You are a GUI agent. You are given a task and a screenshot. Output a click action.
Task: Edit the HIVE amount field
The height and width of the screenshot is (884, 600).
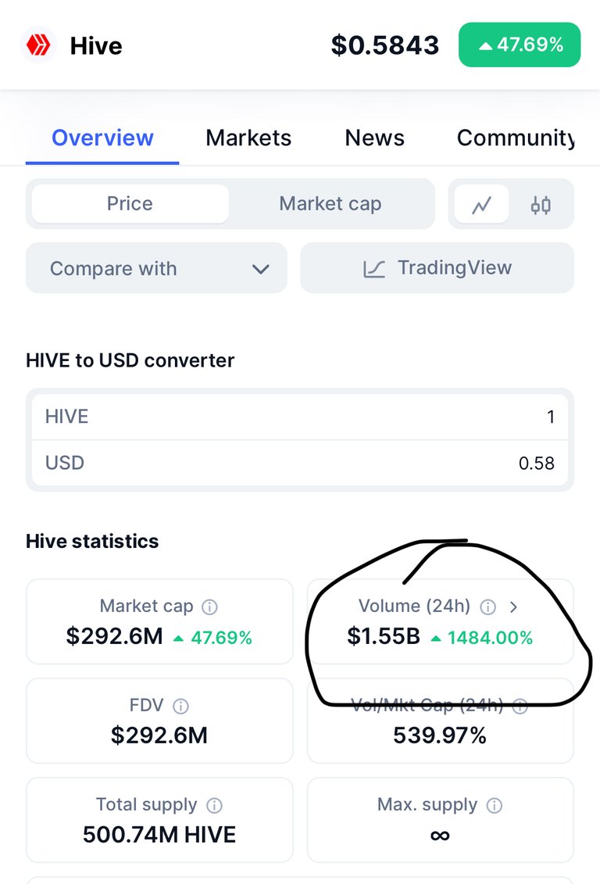coord(300,417)
